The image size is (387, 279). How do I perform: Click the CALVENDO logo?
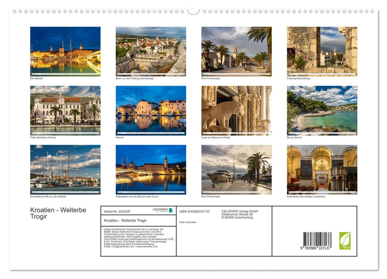pos(163,210)
